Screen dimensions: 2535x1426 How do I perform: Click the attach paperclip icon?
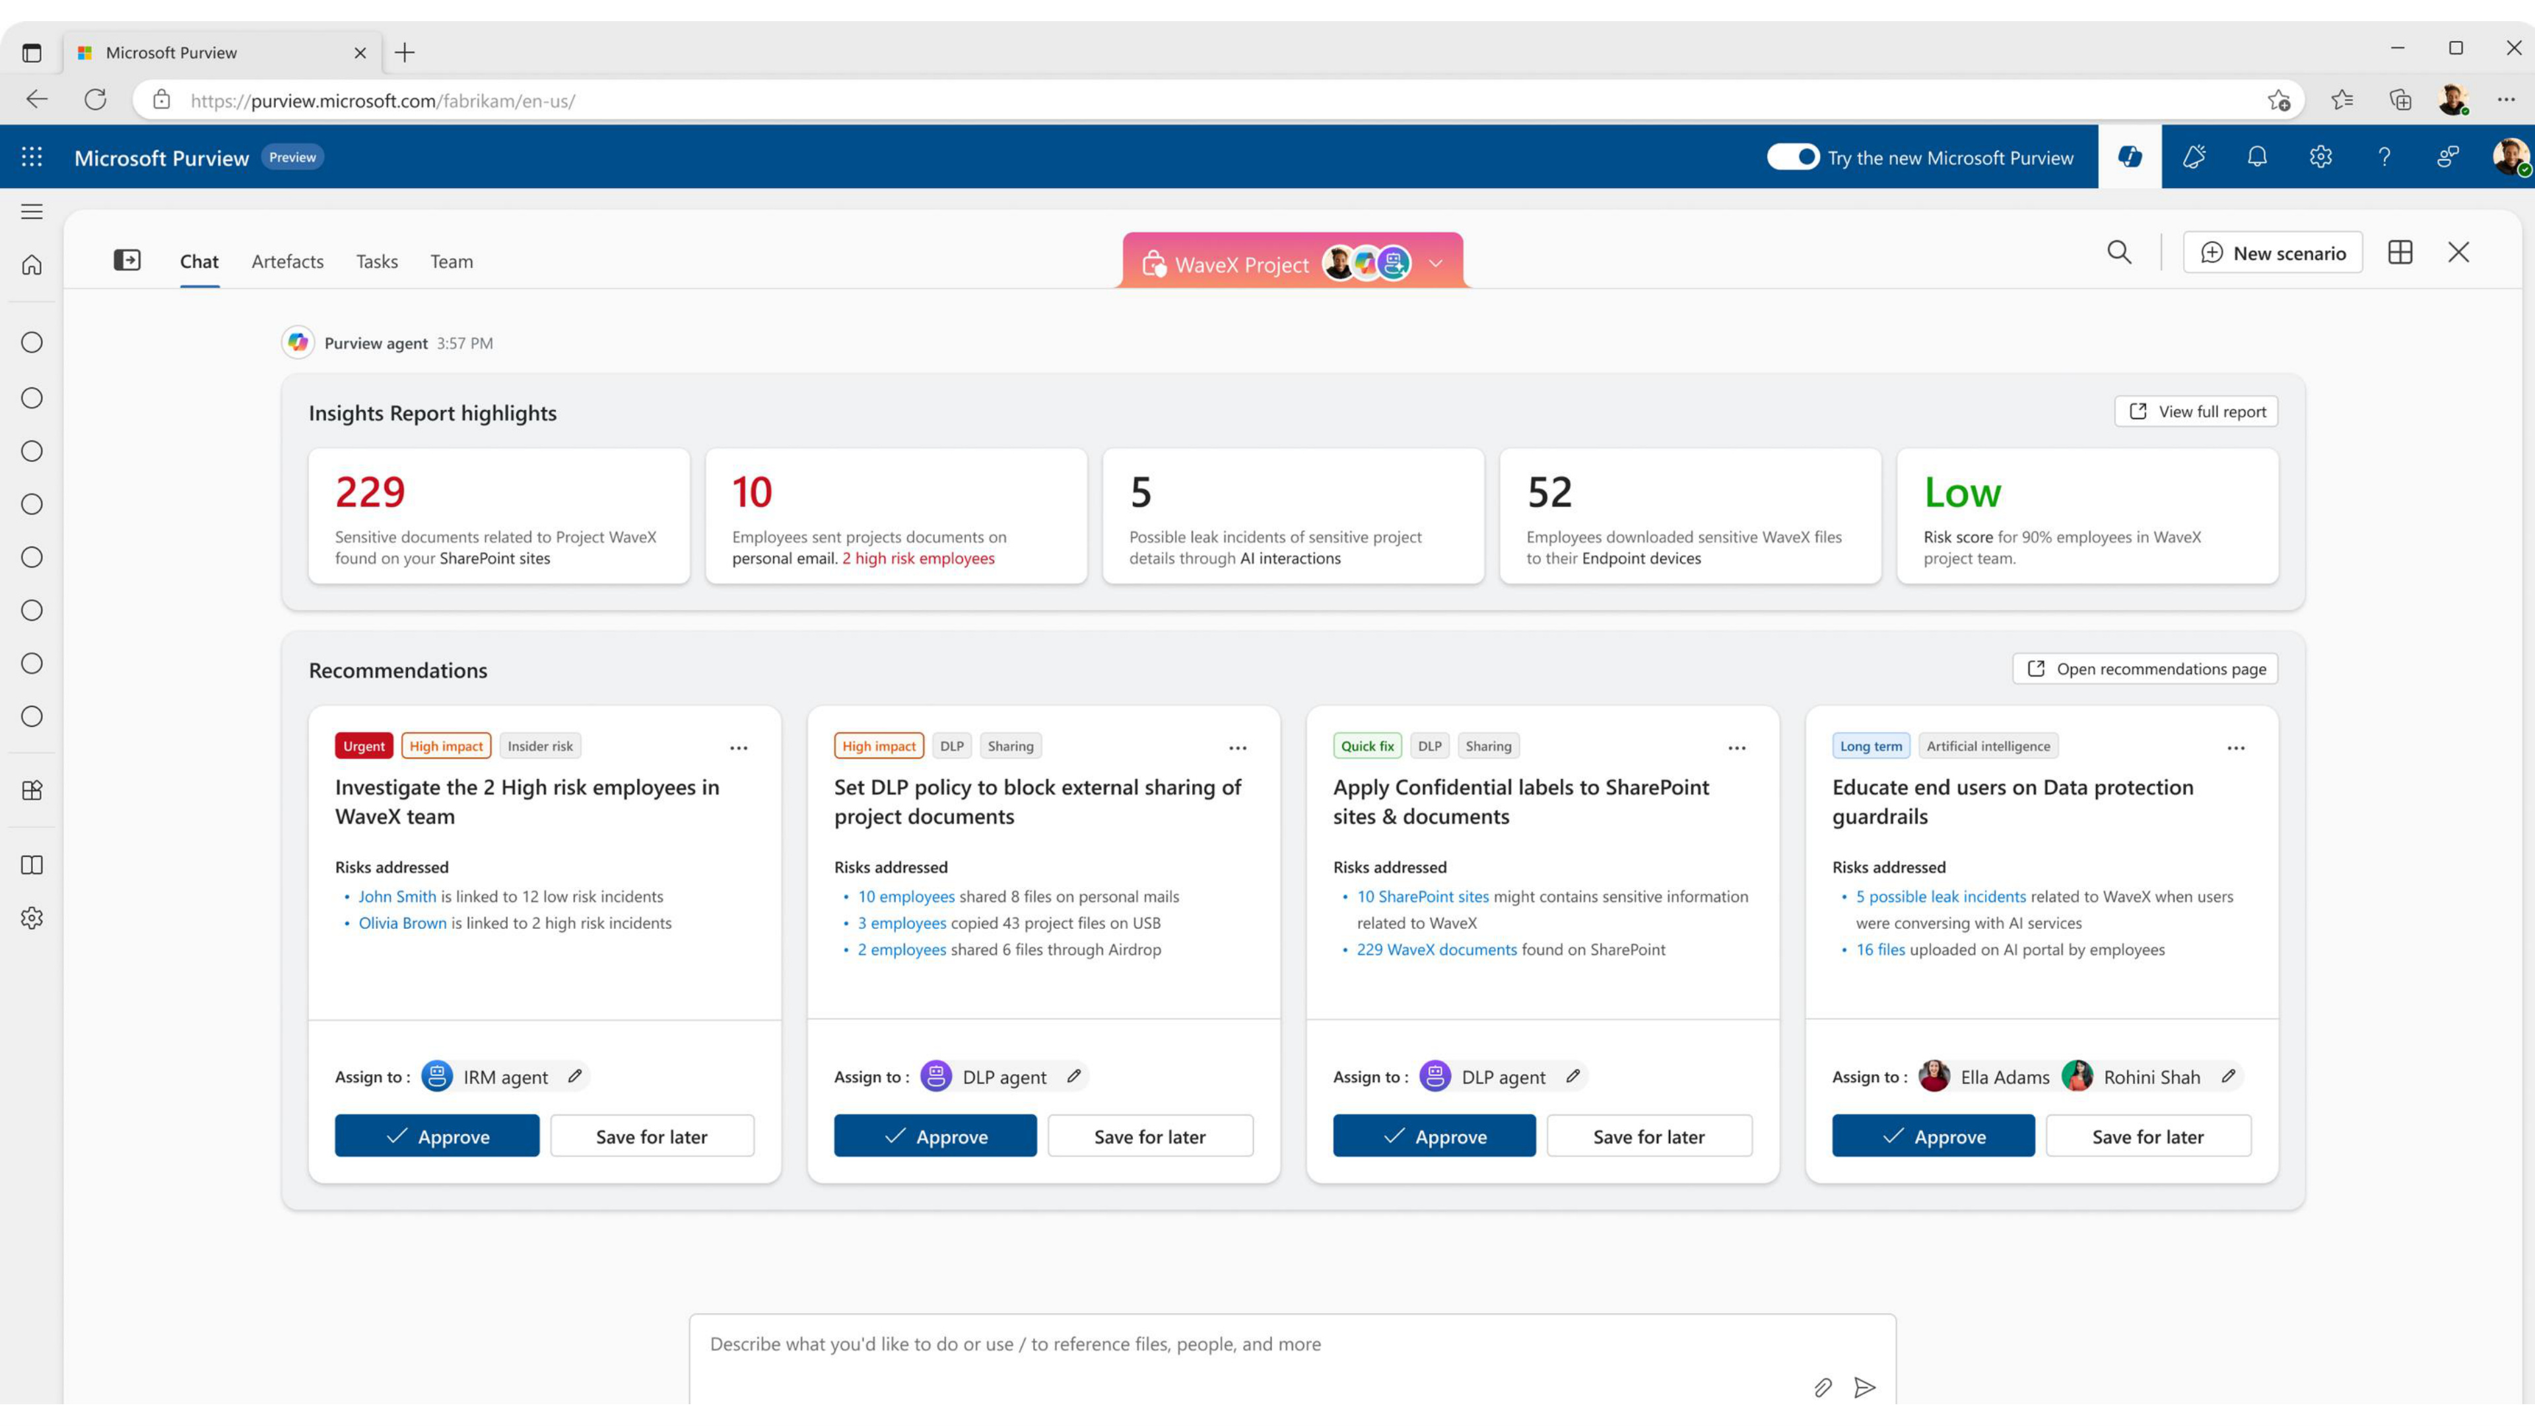pyautogui.click(x=1823, y=1388)
